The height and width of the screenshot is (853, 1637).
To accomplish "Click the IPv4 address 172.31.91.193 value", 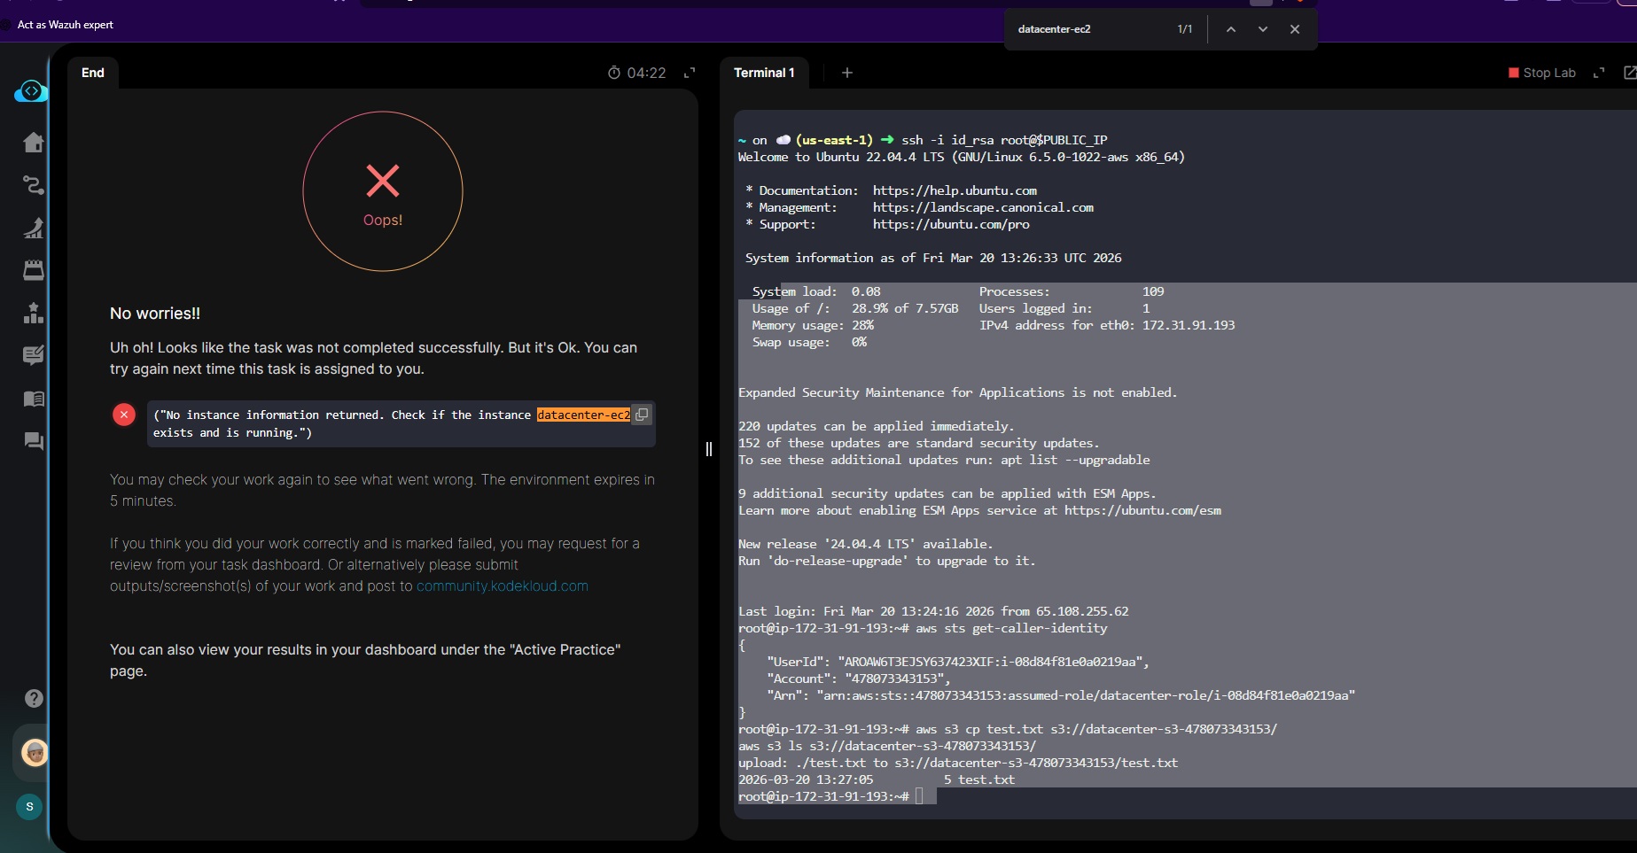I will click(1189, 325).
